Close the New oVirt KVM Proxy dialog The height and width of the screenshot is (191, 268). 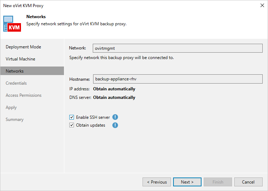click(x=262, y=6)
